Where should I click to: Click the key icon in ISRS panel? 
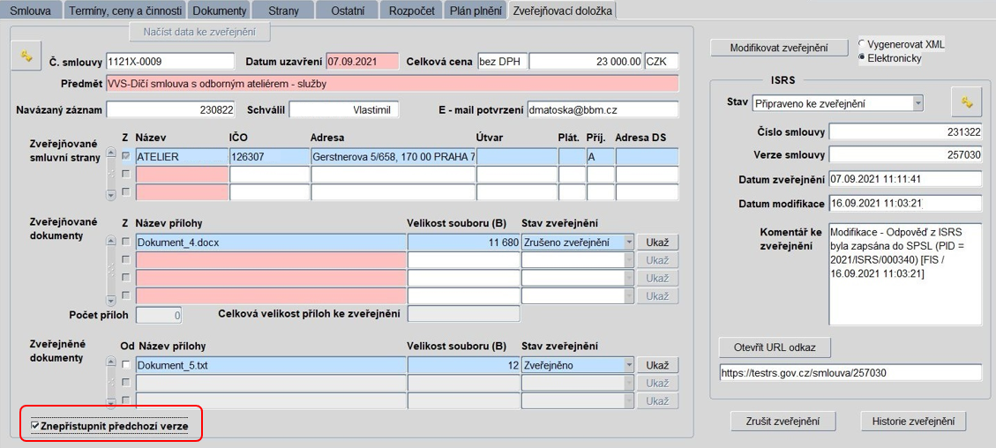click(x=967, y=101)
